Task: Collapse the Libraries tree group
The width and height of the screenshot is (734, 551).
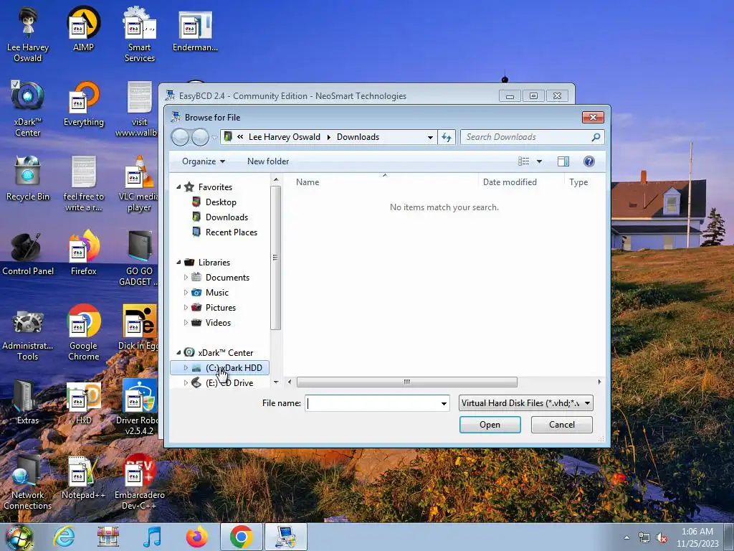Action: click(178, 263)
